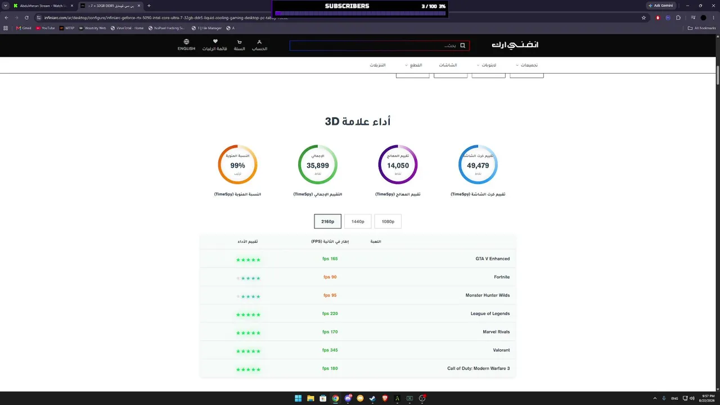Click League of Legends game name
The height and width of the screenshot is (405, 720).
click(x=490, y=313)
